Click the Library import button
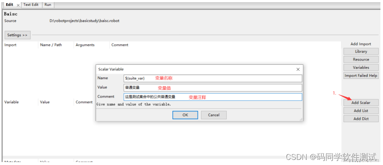The height and width of the screenshot is (165, 383). click(x=361, y=52)
